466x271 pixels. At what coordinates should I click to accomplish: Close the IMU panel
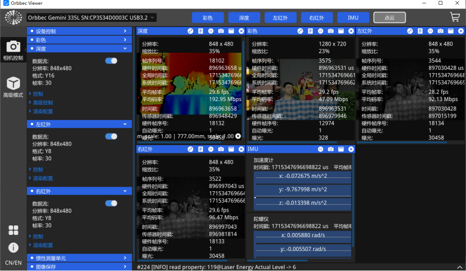pos(351,149)
